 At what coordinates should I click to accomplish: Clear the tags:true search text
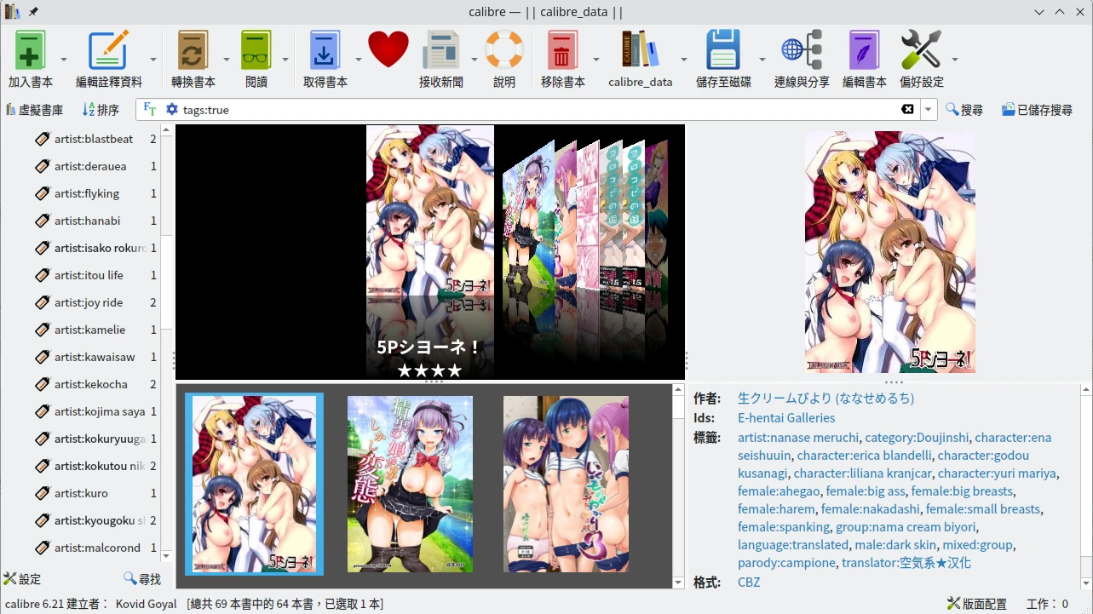(x=908, y=109)
